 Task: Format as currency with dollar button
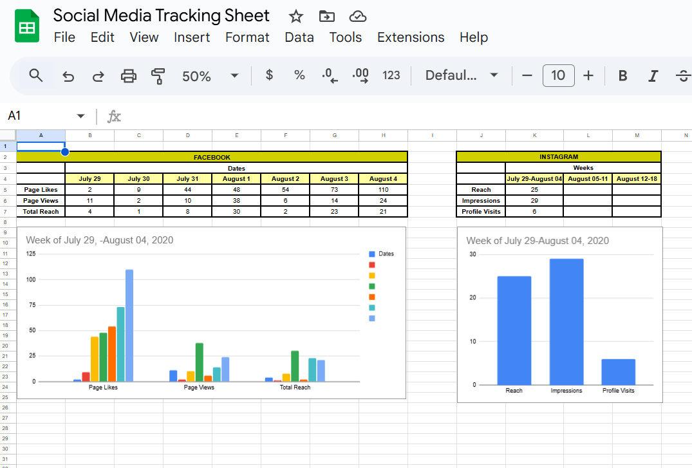[x=270, y=75]
